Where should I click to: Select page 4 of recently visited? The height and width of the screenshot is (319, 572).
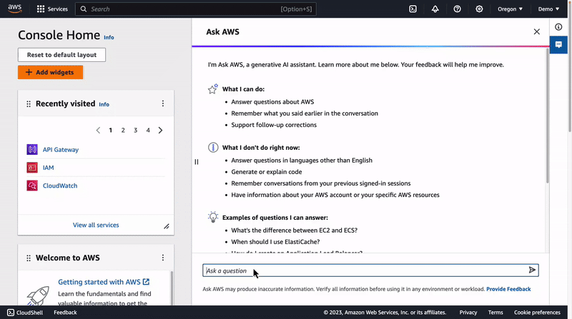coord(148,131)
